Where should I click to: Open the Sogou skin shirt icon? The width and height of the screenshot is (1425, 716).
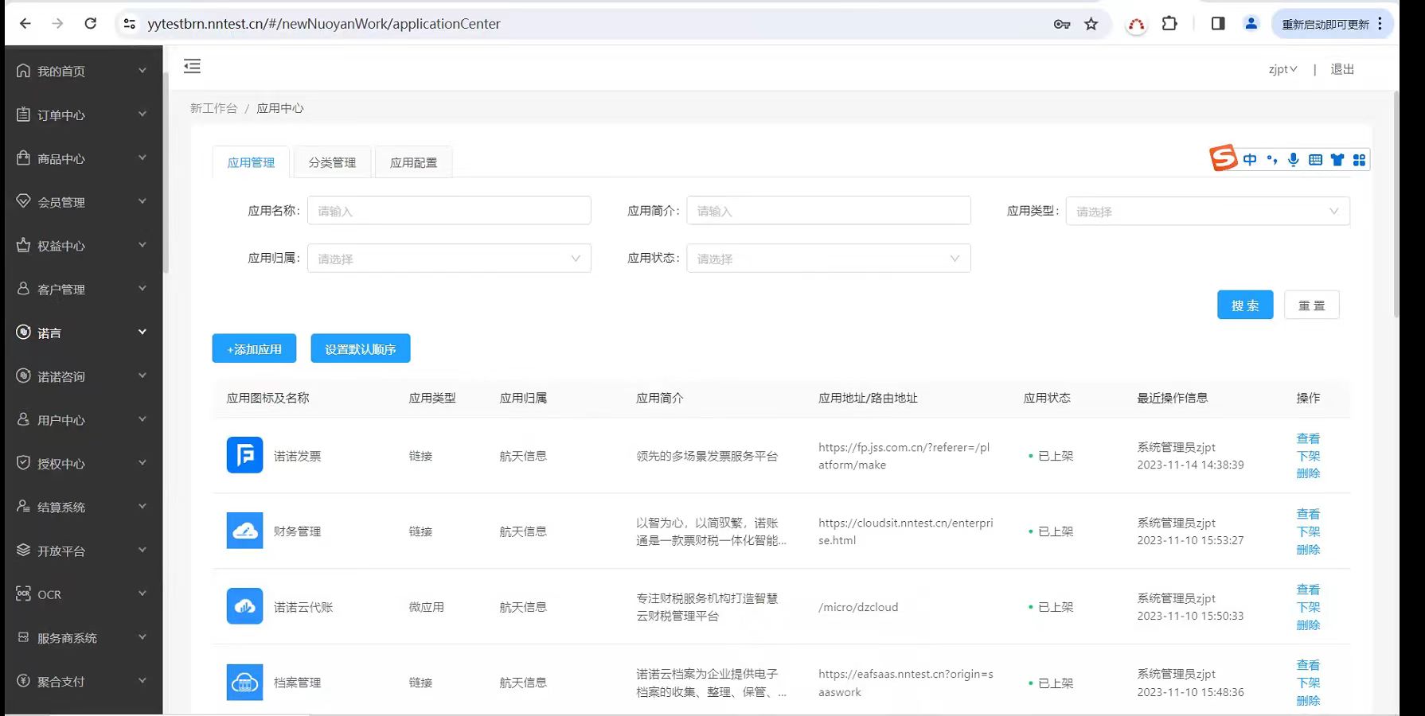coord(1337,160)
